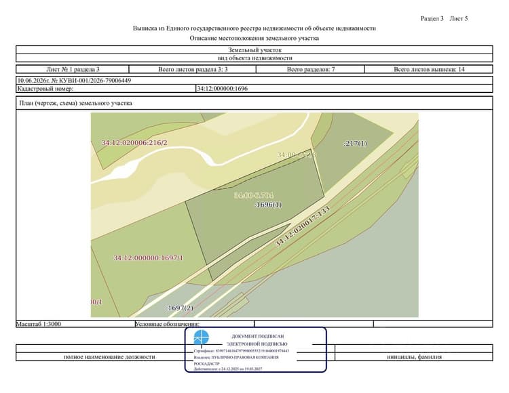Select the Лист № 1 раздела 3 cell
Viewport: 509px width, 393px height.
click(73, 69)
